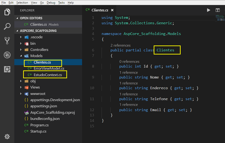Collapse the Models folder arrow
This screenshot has width=225, height=143.
(x=21, y=56)
